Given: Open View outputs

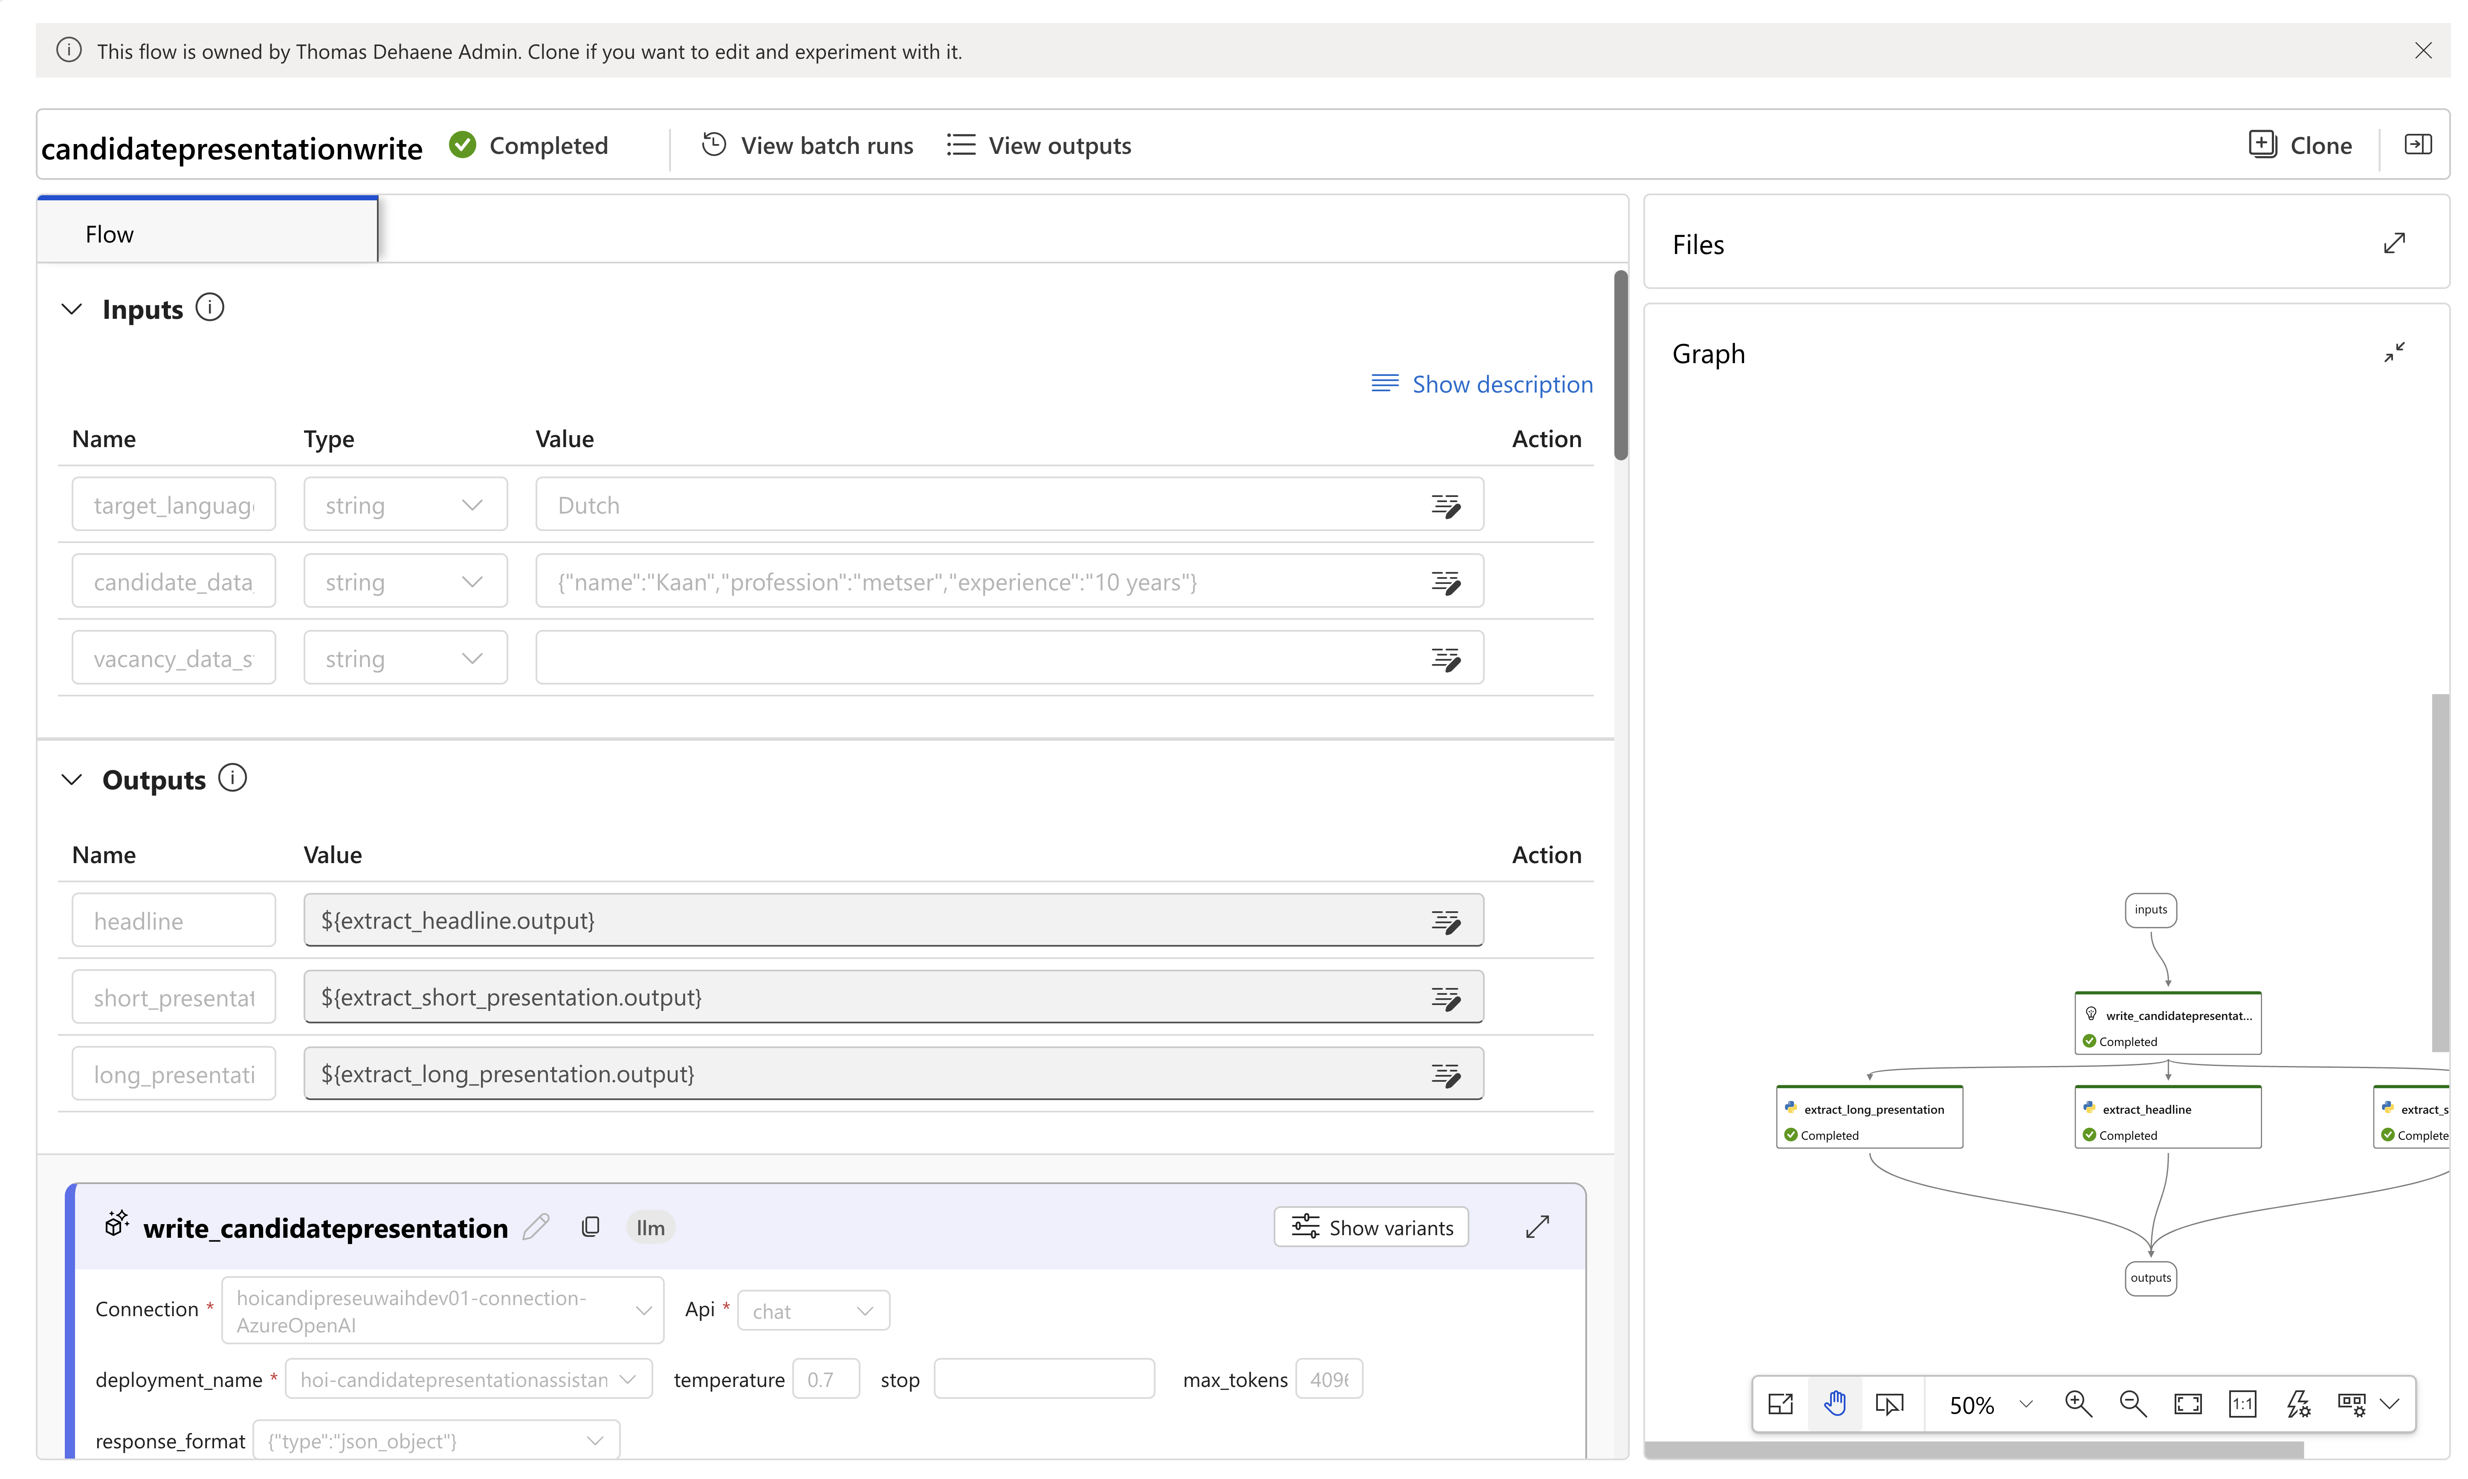Looking at the screenshot, I should pyautogui.click(x=1039, y=145).
